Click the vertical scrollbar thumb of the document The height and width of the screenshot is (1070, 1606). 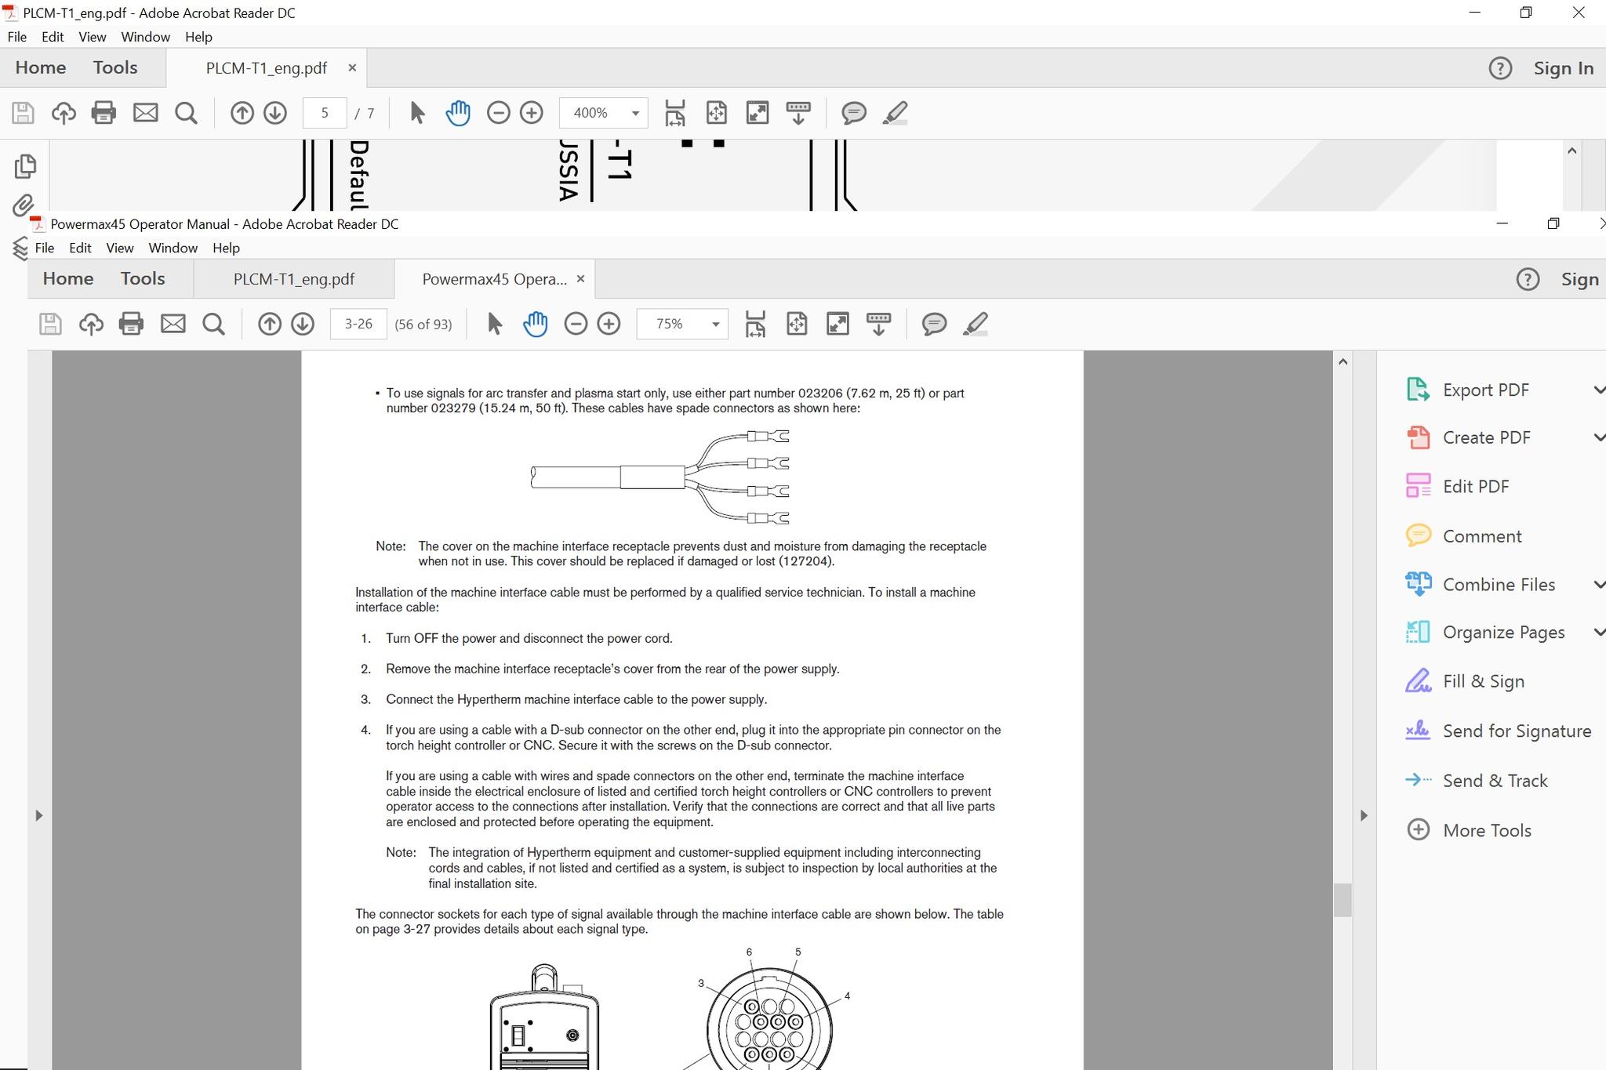[x=1343, y=899]
